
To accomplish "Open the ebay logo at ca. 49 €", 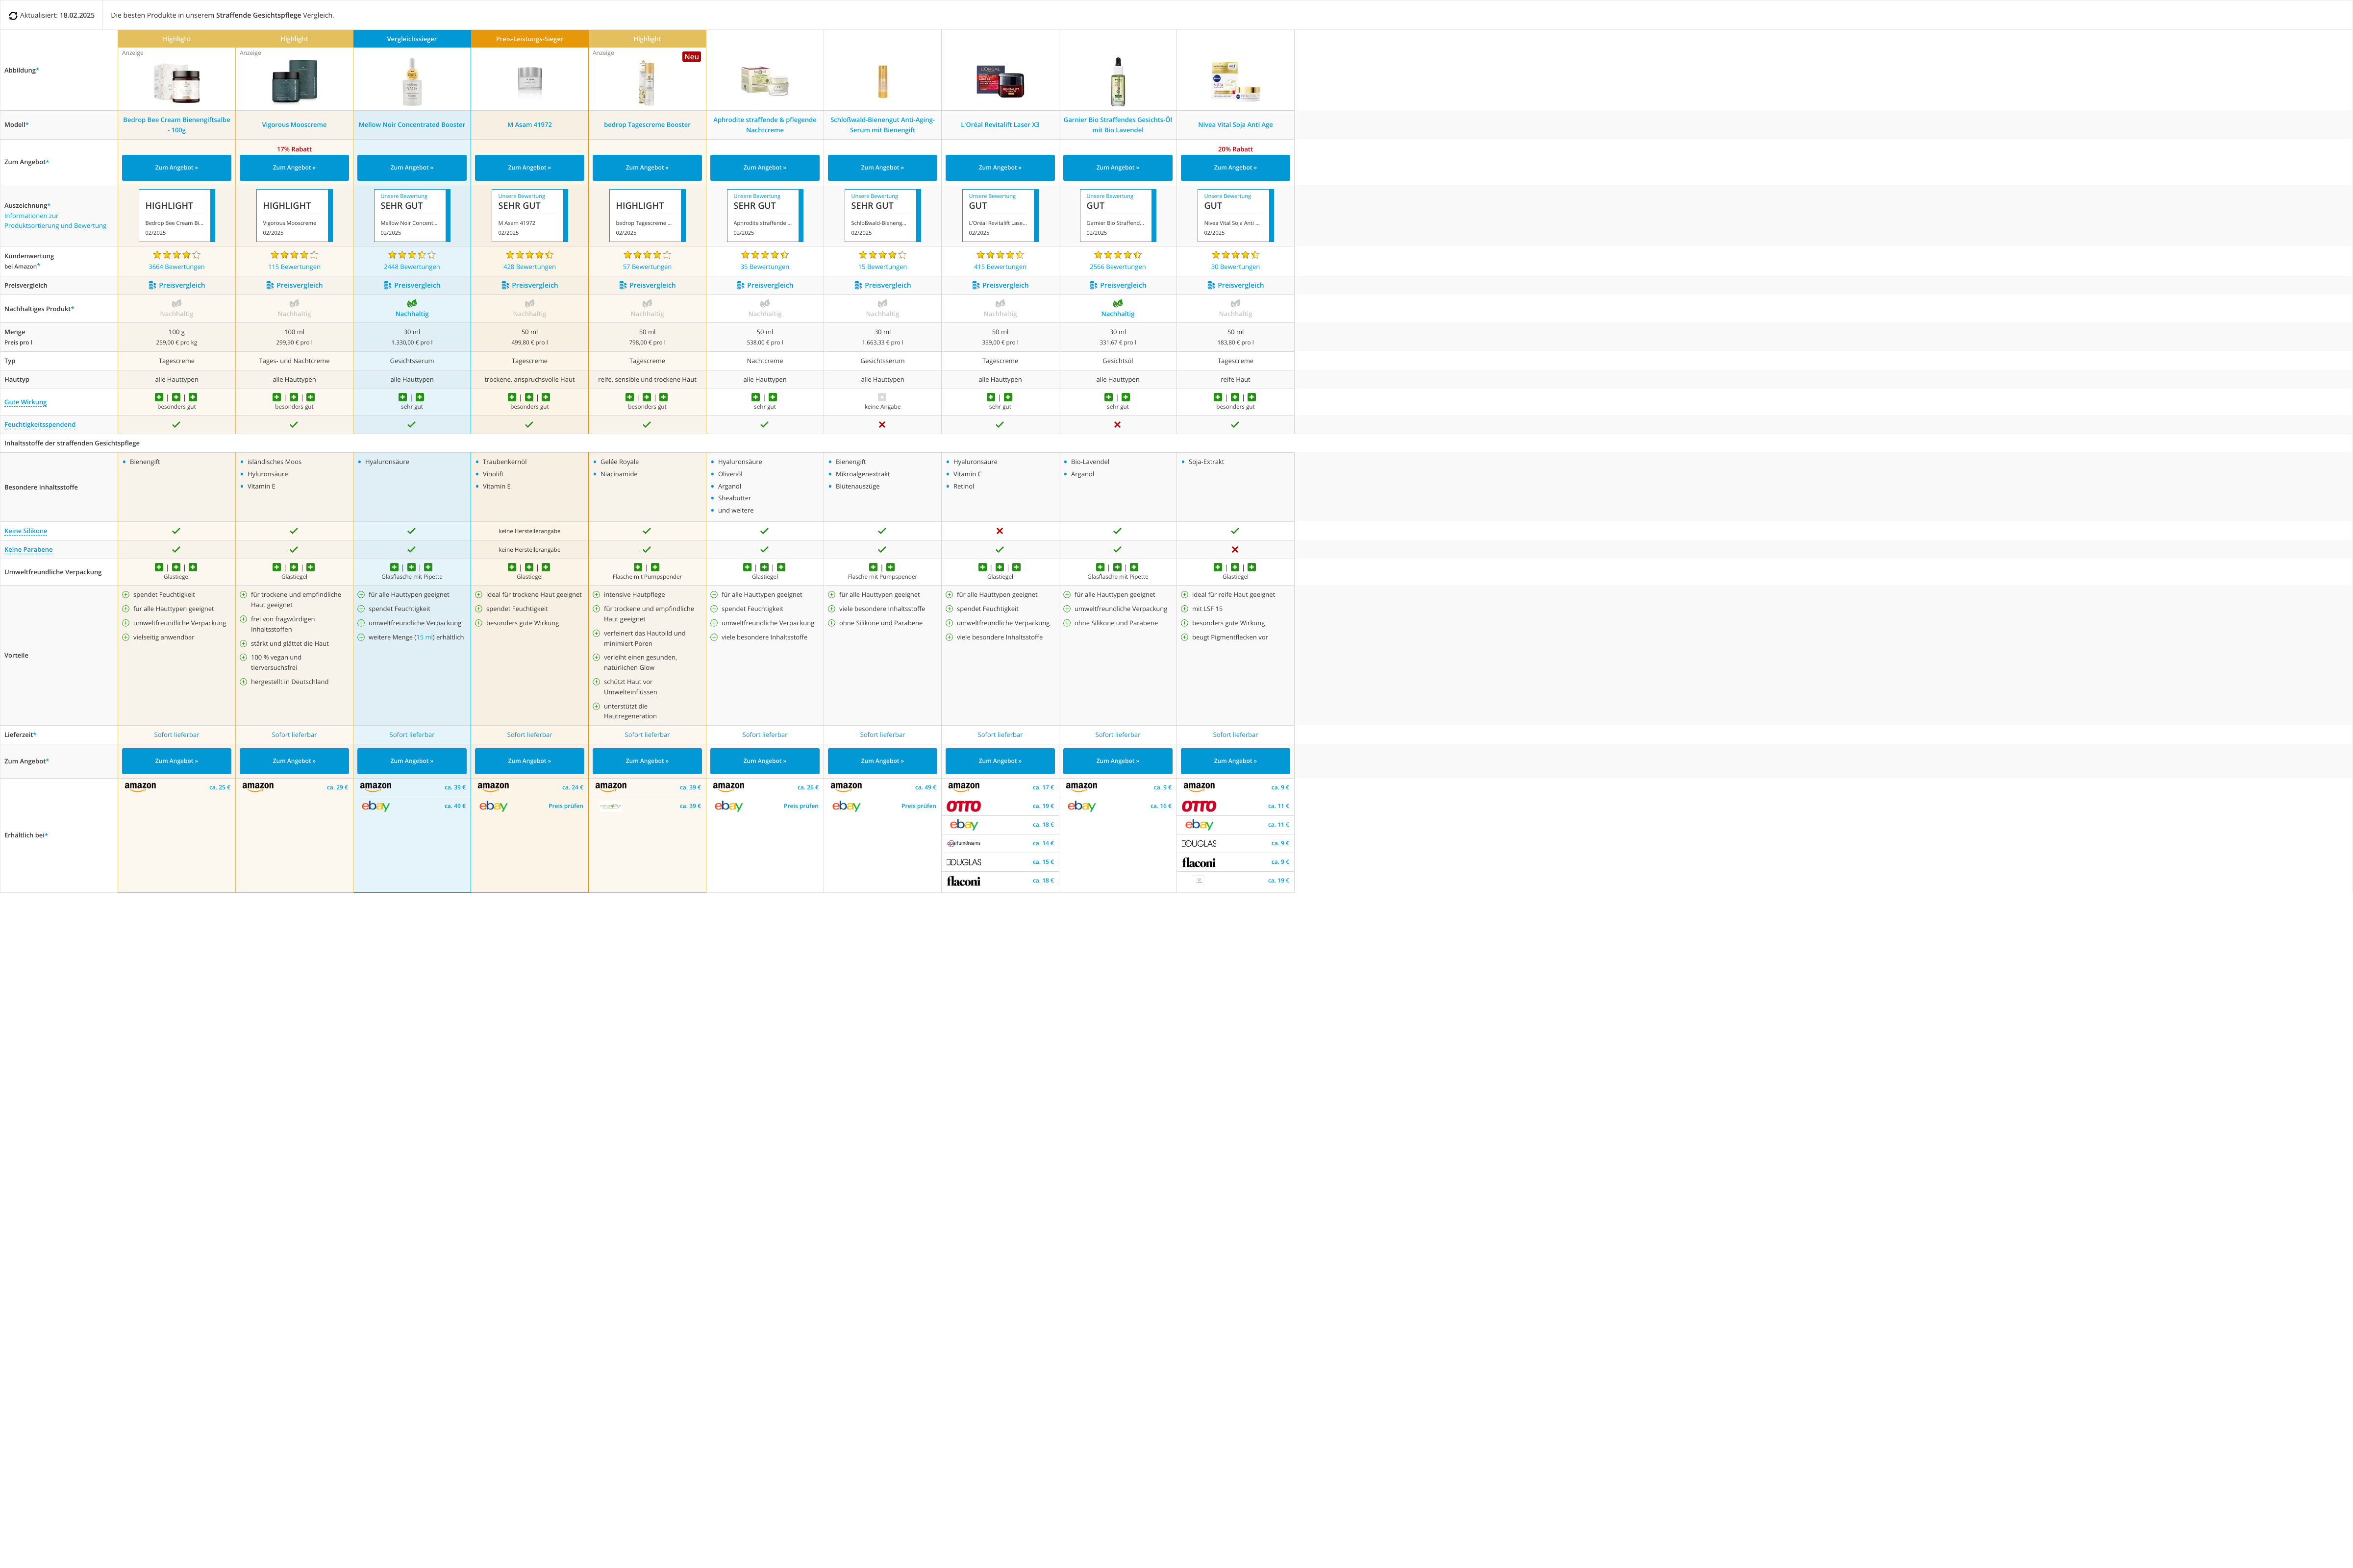I will point(375,806).
